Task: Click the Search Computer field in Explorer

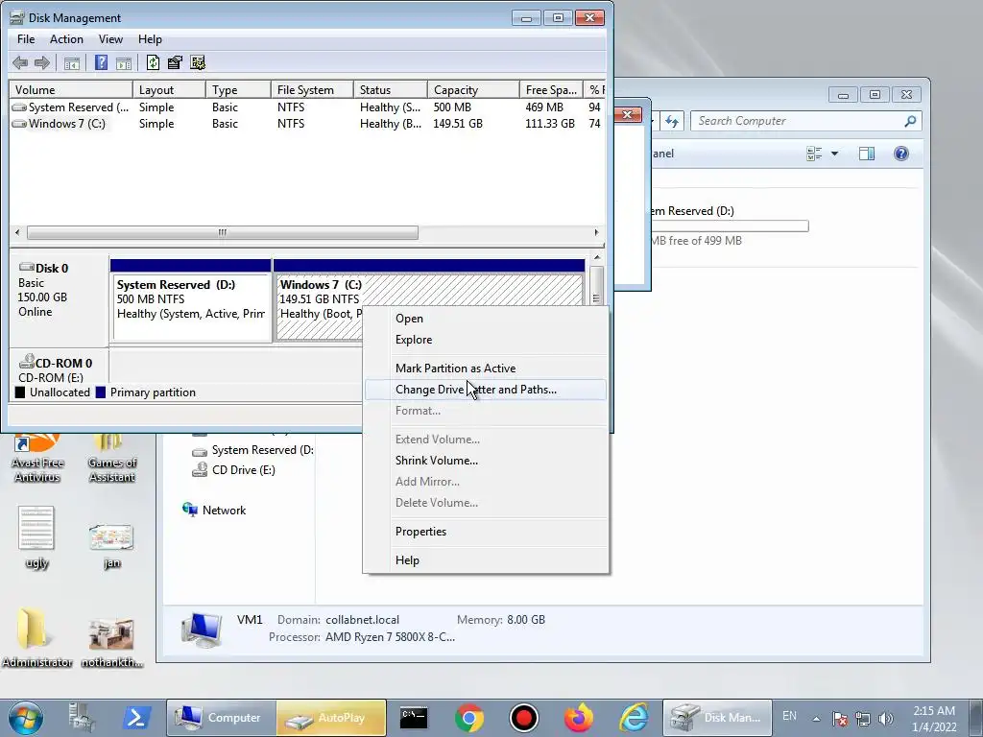Action: [x=805, y=121]
